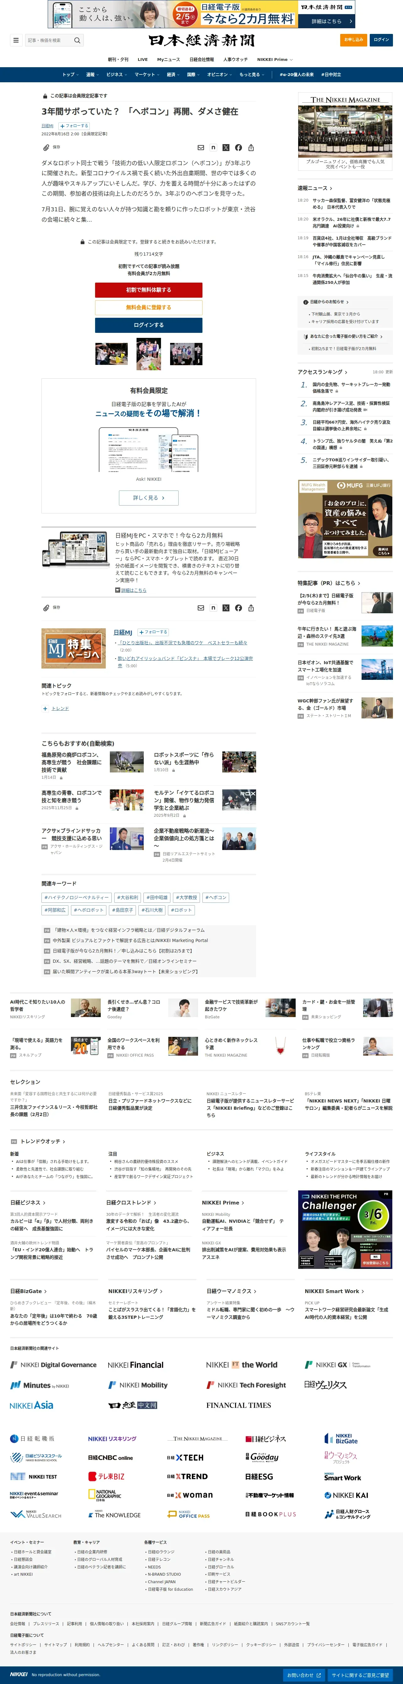Image resolution: width=403 pixels, height=1684 pixels.
Task: Expand the もっと見る nav dropdown
Action: 251,74
